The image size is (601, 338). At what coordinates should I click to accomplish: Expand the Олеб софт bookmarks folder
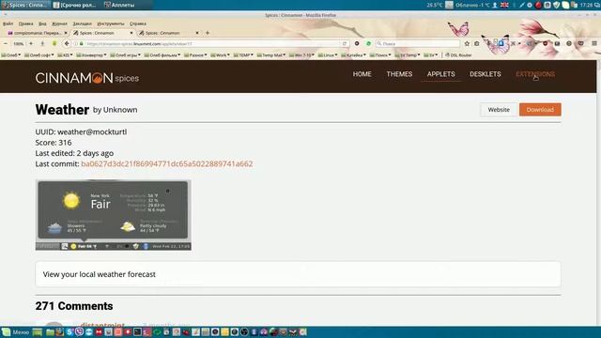(39, 55)
